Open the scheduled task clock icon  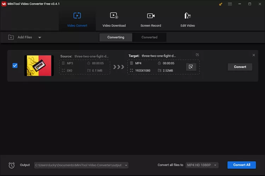(x=12, y=165)
